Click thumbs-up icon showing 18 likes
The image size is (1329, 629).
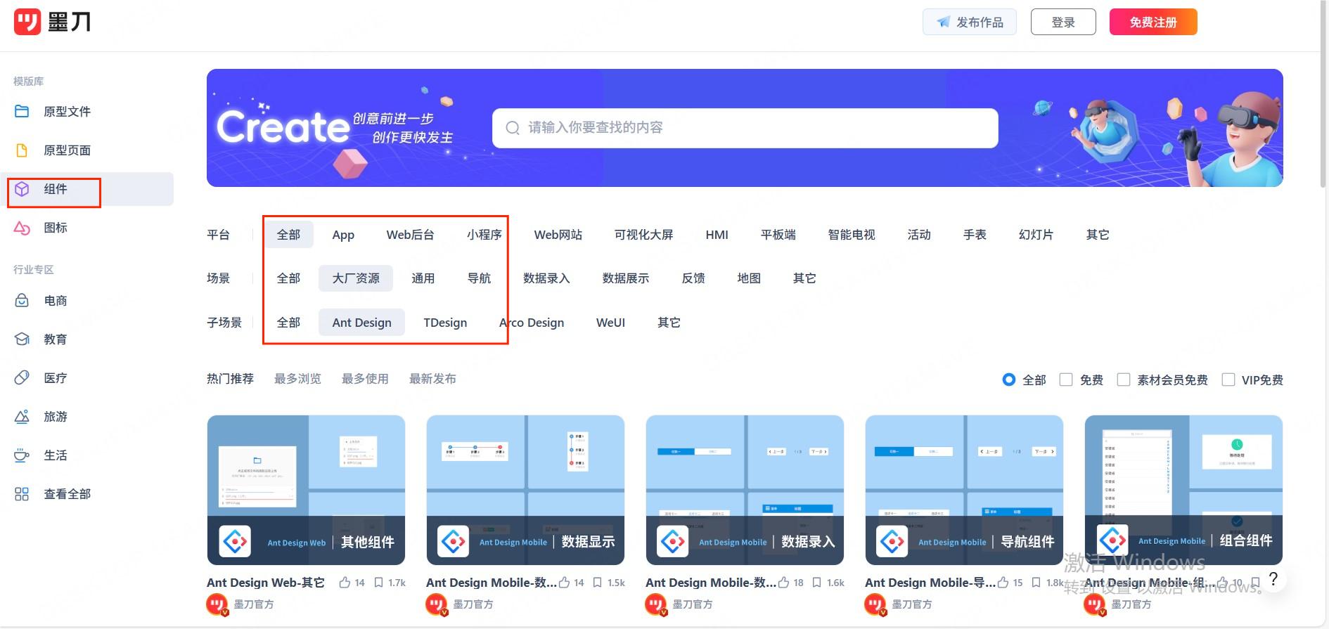pos(783,582)
